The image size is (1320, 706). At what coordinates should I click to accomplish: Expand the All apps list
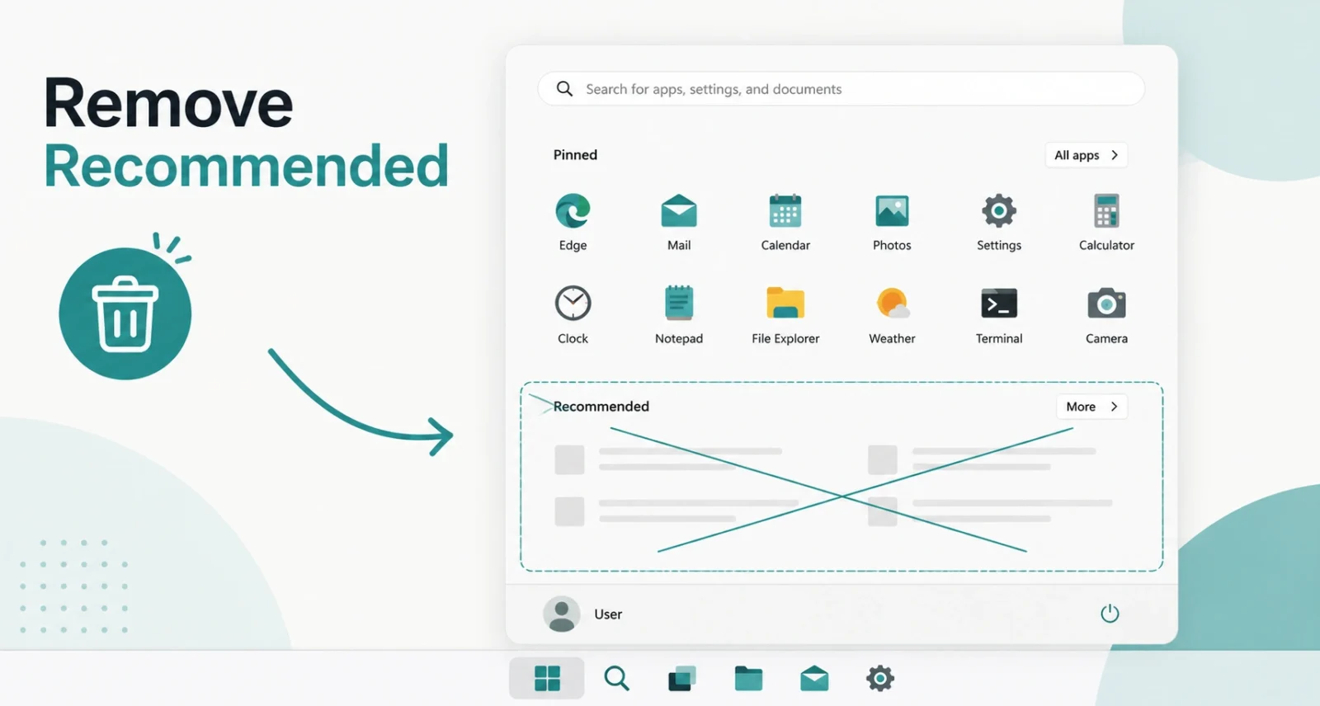coord(1087,155)
